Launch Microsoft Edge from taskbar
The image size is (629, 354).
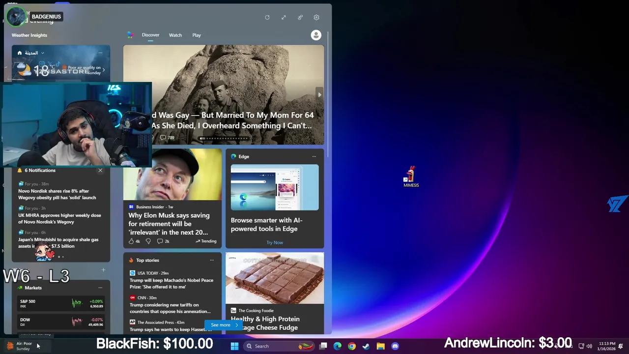(338, 346)
